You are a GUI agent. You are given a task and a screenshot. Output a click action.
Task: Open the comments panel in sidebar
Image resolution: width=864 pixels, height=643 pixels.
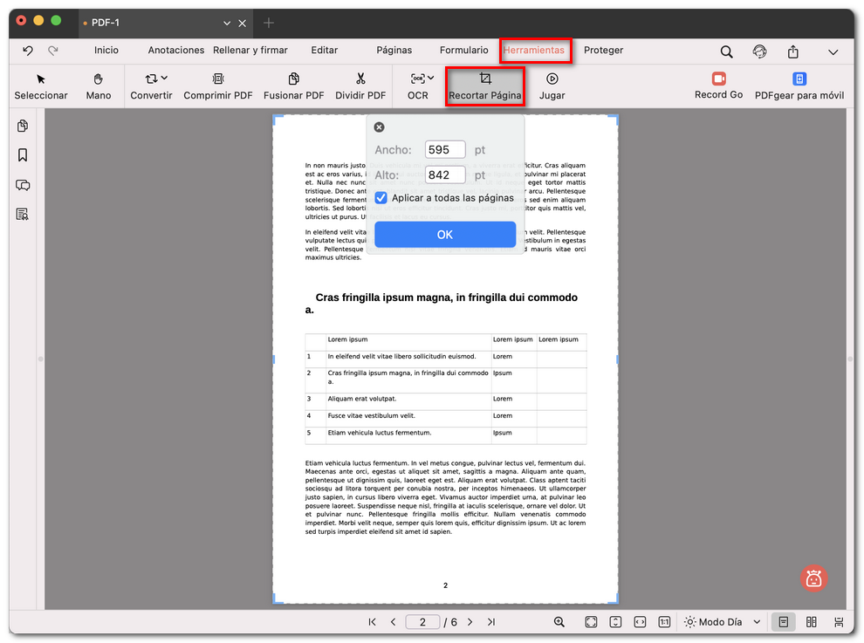click(x=22, y=185)
